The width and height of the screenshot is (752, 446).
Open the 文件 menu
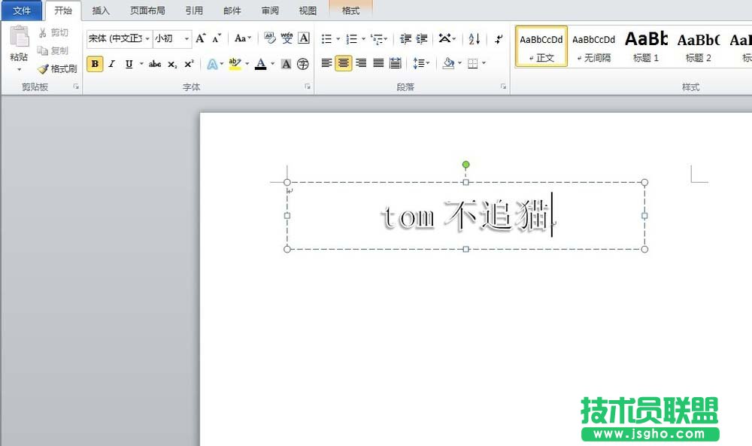point(22,10)
